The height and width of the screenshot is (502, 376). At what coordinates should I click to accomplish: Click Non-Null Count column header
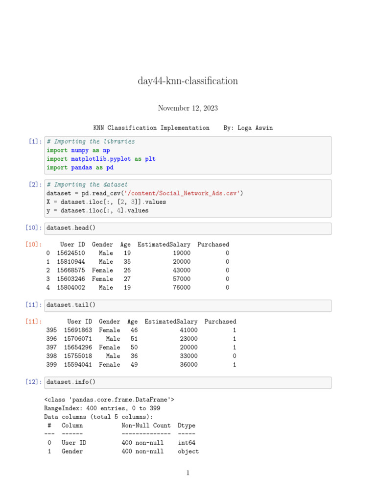pyautogui.click(x=146, y=426)
